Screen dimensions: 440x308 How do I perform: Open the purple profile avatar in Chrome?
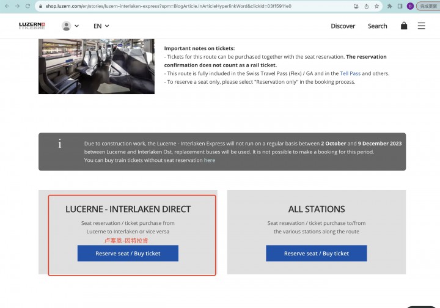410,6
